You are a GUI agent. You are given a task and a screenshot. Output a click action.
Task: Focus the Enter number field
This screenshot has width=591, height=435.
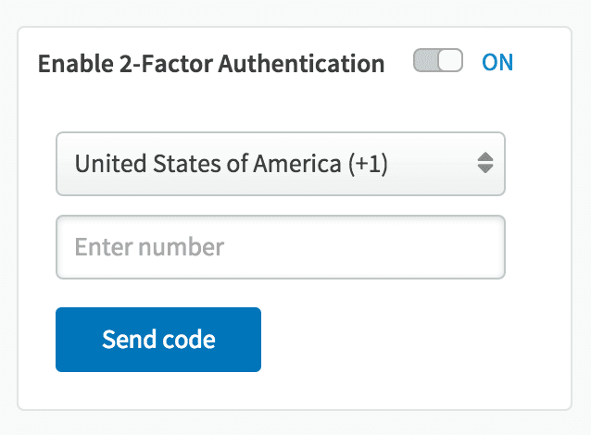point(280,247)
